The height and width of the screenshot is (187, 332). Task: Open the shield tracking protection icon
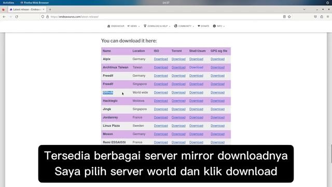(43, 17)
